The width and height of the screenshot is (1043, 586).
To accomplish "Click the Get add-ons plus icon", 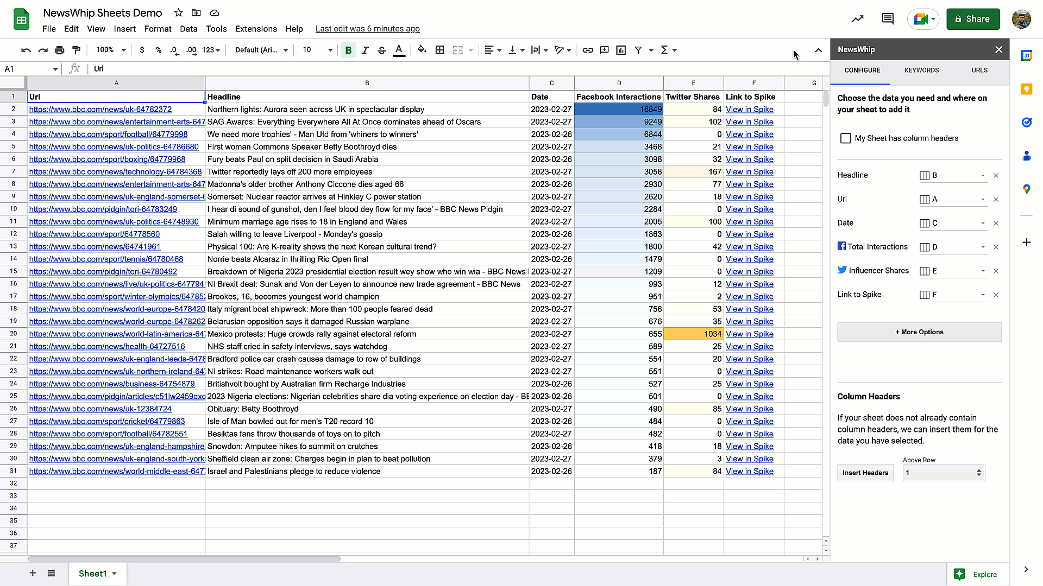I will 1026,243.
